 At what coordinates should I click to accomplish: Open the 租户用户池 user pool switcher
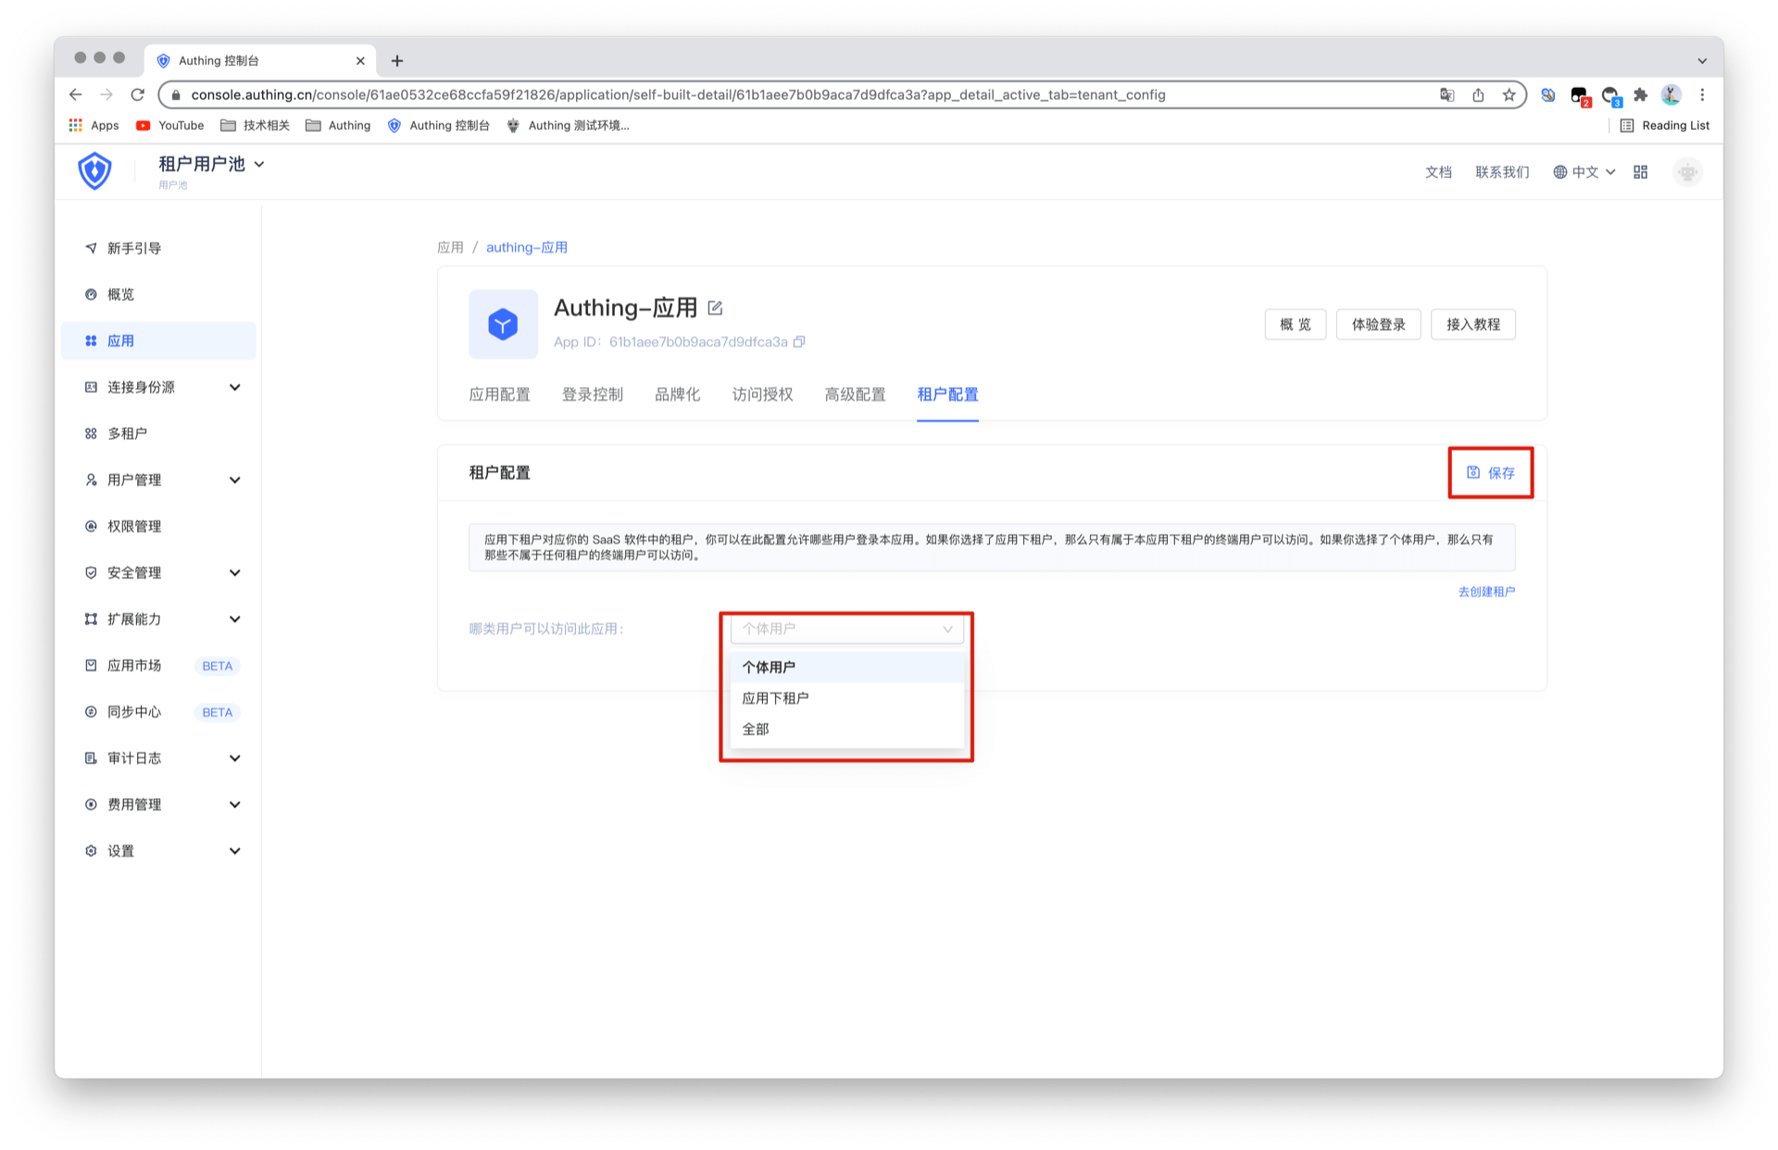point(211,164)
